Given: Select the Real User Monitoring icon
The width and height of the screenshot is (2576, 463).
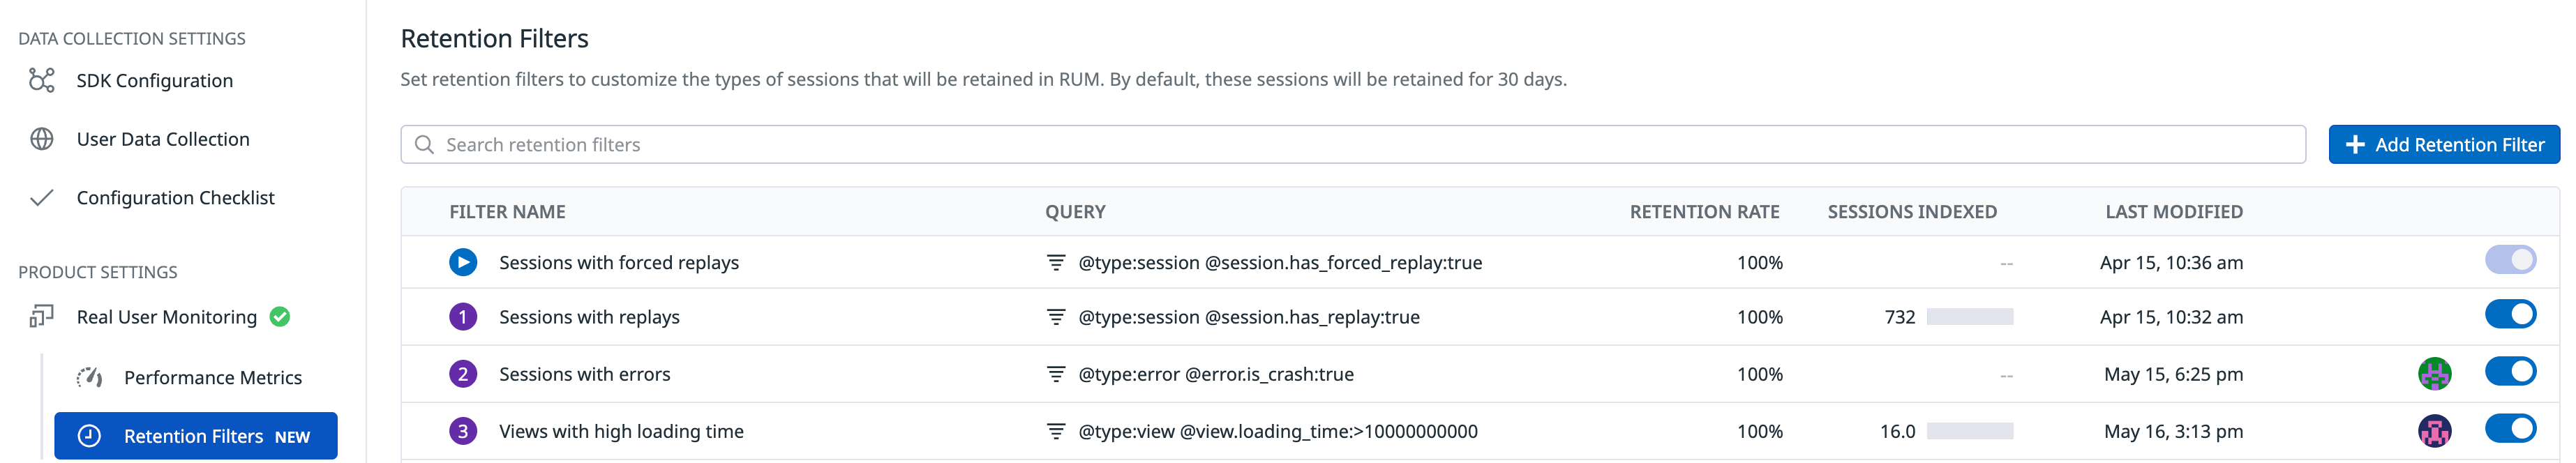Looking at the screenshot, I should tap(40, 316).
